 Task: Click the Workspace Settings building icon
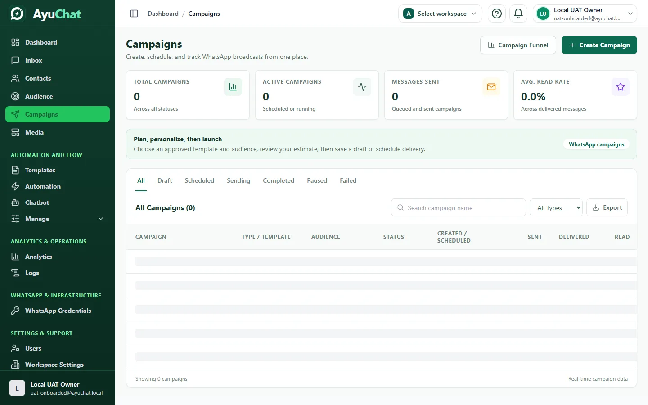click(15, 364)
